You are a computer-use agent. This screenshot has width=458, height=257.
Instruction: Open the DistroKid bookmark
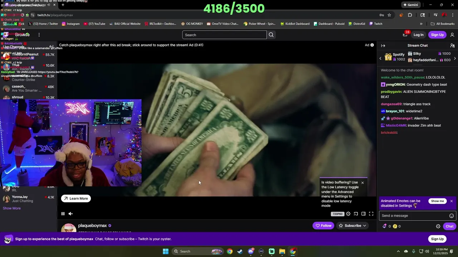tap(357, 24)
